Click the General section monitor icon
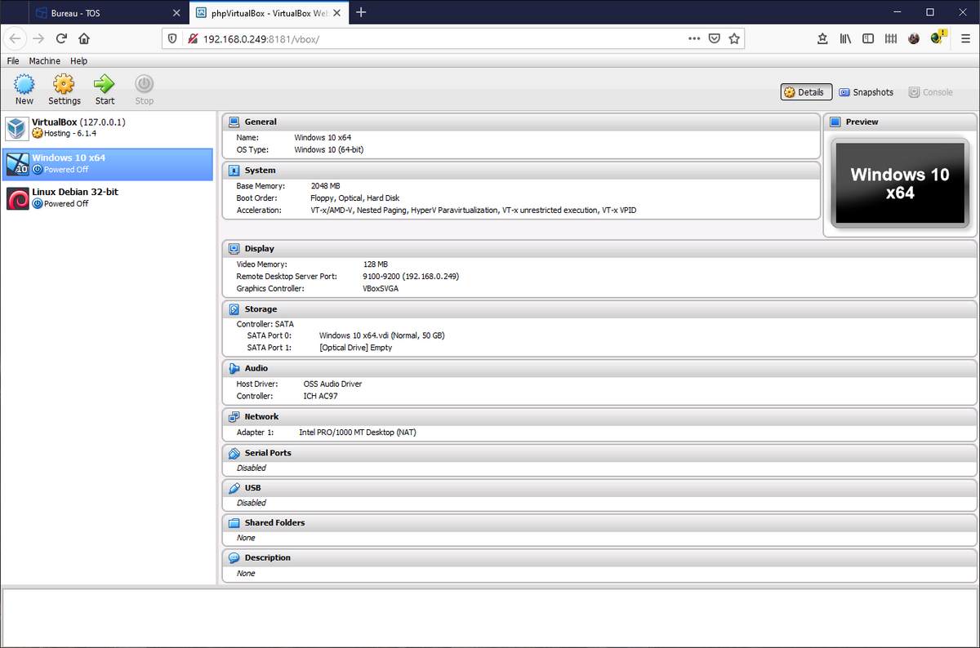 [x=234, y=122]
